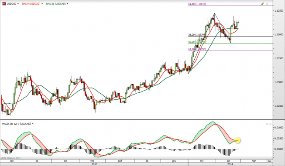
Task: Click the 'cze' month on time axis
Action: pyautogui.click(x=12, y=161)
